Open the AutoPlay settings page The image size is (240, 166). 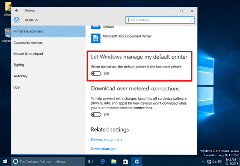point(21,76)
